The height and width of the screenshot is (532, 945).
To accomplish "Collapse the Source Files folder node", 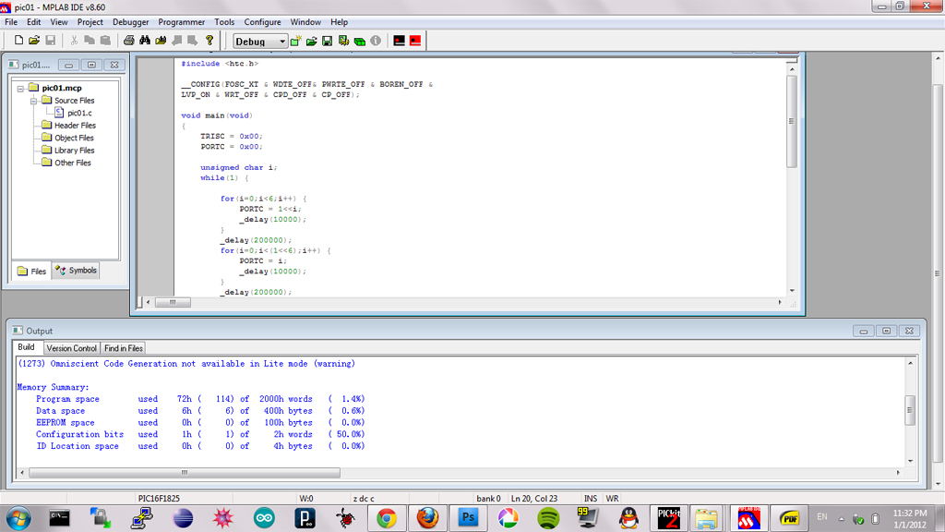I will point(34,101).
